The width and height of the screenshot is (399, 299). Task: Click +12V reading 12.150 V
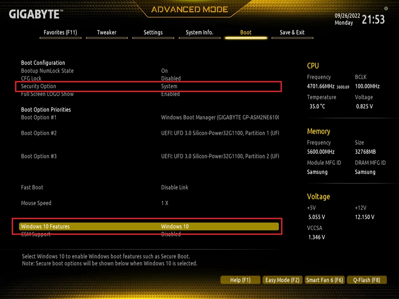coord(365,217)
